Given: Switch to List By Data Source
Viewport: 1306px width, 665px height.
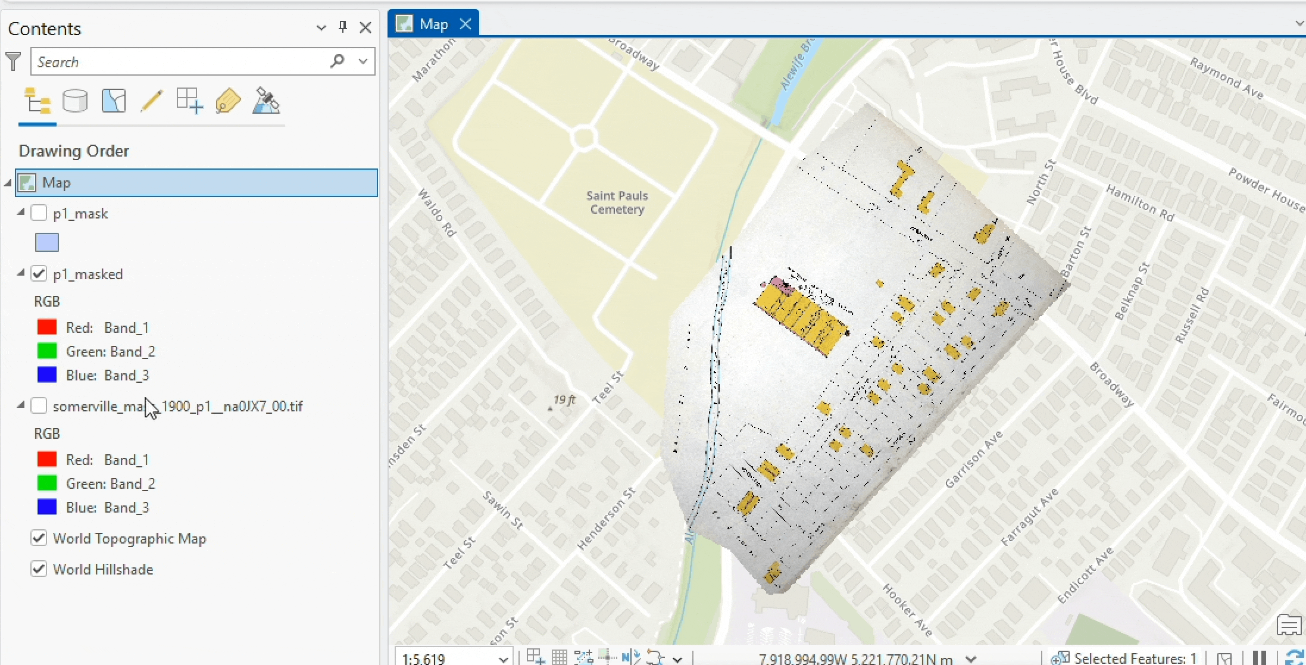Looking at the screenshot, I should tap(75, 101).
